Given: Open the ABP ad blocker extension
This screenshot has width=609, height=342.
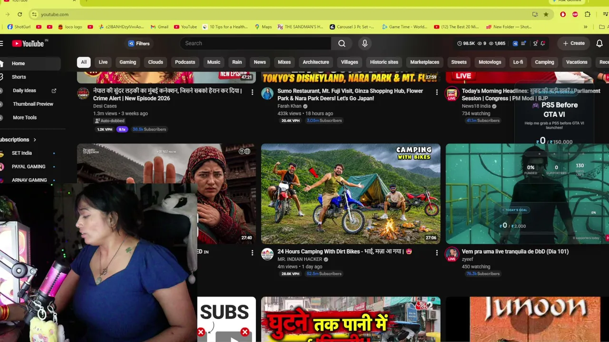Looking at the screenshot, I should (x=575, y=14).
